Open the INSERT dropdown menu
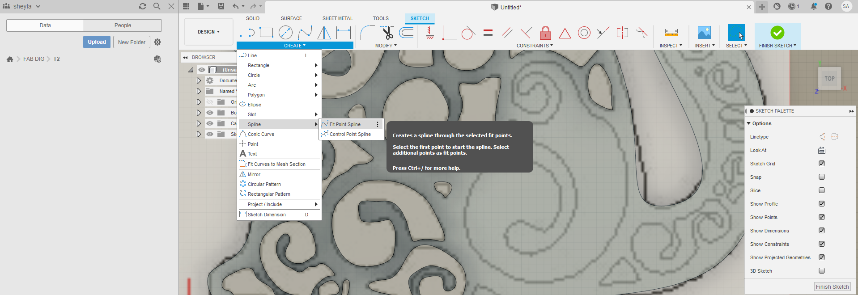Screen dimensions: 858x295 [705, 46]
